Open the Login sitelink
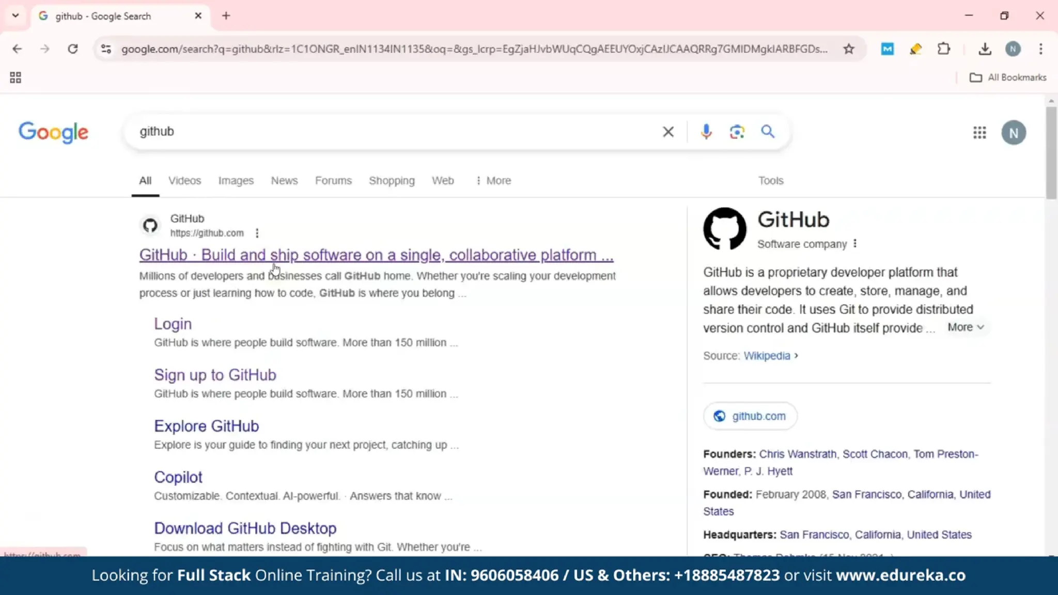The height and width of the screenshot is (595, 1058). click(173, 324)
